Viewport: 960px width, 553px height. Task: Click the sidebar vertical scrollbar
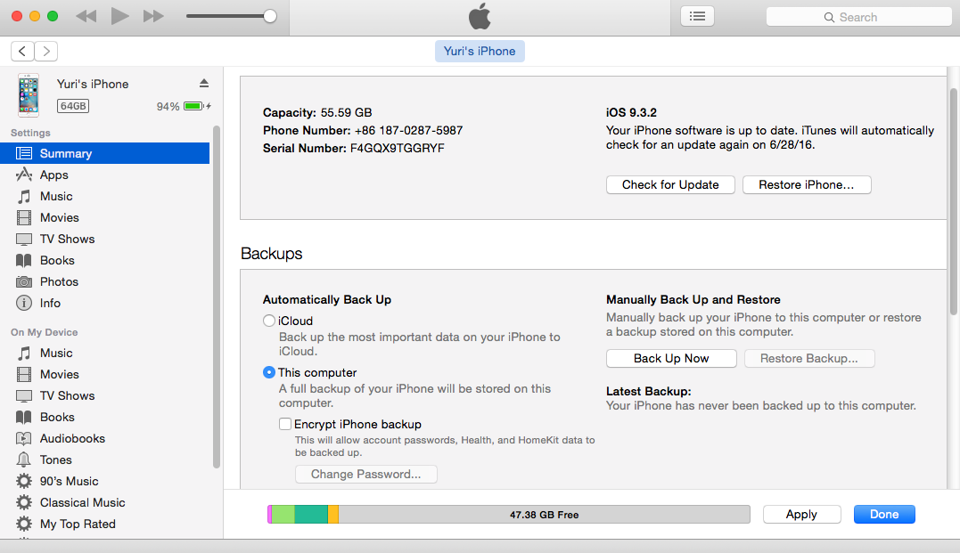[216, 297]
